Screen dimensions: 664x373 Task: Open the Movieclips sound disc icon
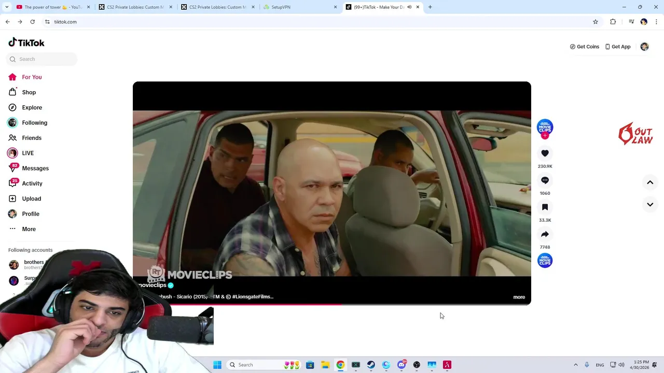click(545, 261)
